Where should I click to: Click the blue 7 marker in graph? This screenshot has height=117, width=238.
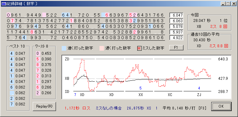tap(75, 95)
